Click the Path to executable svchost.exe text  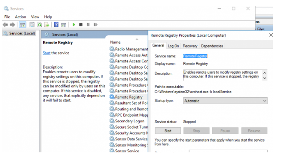coord(193,92)
